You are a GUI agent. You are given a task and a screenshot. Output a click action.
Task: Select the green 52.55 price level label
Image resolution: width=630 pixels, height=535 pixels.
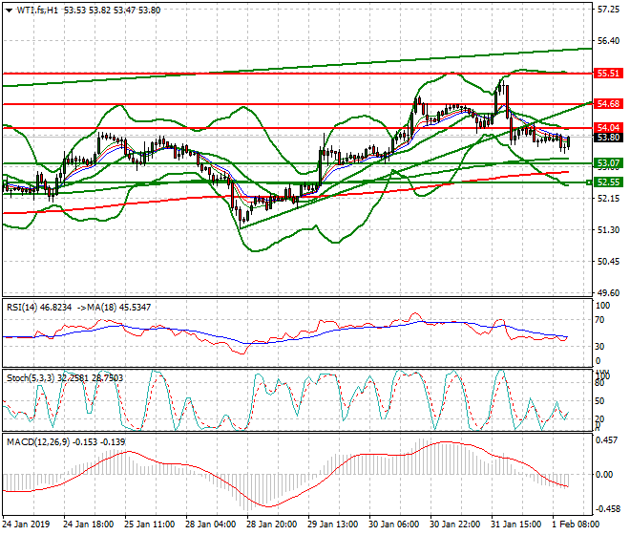(608, 182)
